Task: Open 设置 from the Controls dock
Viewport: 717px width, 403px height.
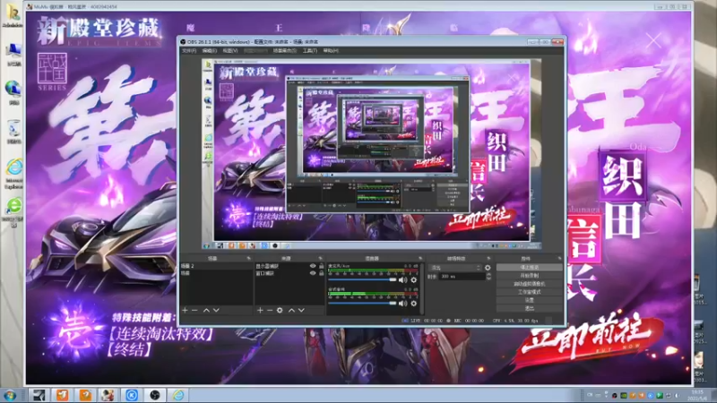Action: (x=530, y=300)
